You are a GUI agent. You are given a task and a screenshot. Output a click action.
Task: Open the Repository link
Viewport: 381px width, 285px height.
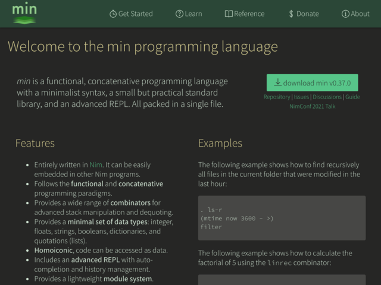(x=277, y=97)
